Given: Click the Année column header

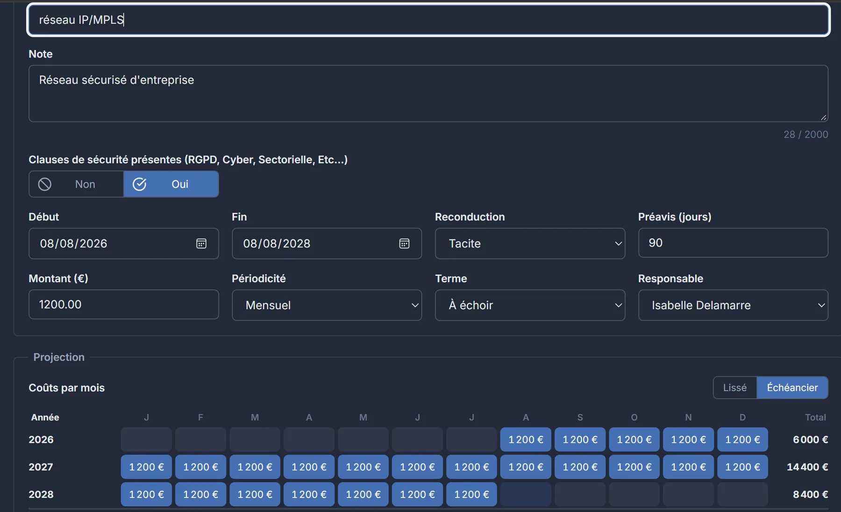Looking at the screenshot, I should pos(45,417).
